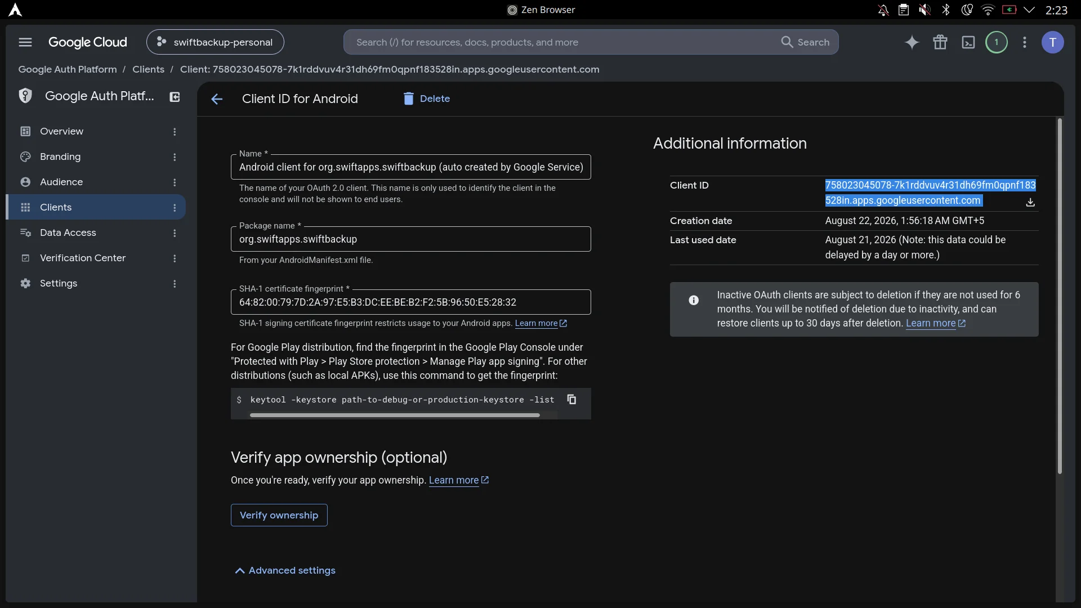Image resolution: width=1081 pixels, height=608 pixels.
Task: Open three-dot menu beside Overview
Action: click(175, 132)
